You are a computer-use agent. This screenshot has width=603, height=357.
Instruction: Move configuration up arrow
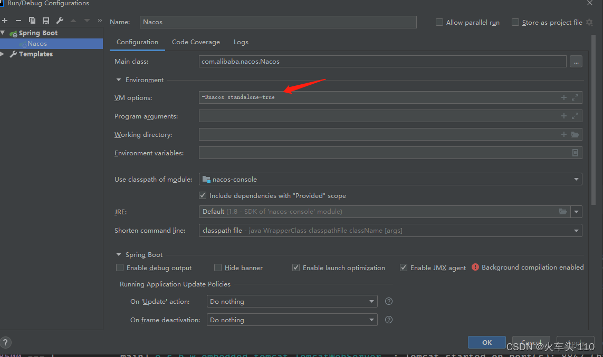73,21
